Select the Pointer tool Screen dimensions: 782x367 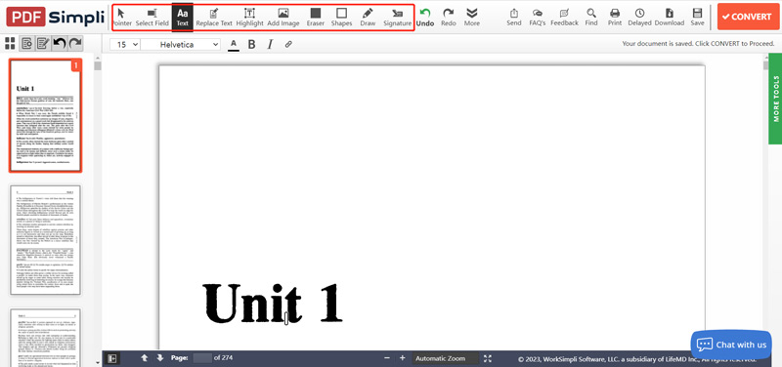click(121, 17)
